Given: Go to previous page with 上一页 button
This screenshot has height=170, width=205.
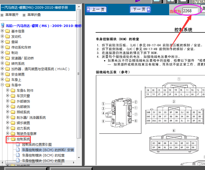Looking at the screenshot, I should [97, 10].
